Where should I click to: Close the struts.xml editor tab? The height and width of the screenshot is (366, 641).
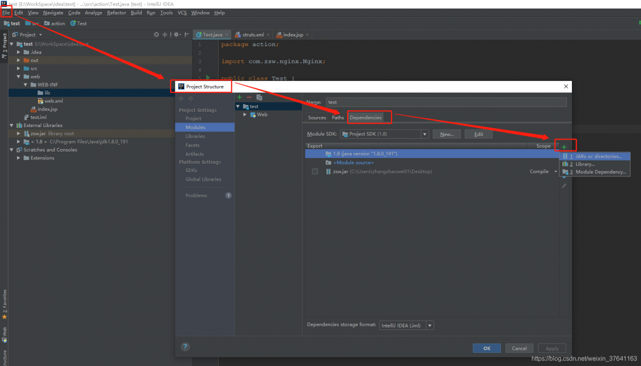(x=268, y=35)
